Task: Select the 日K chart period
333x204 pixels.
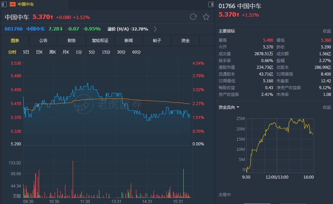Action: coord(39,52)
